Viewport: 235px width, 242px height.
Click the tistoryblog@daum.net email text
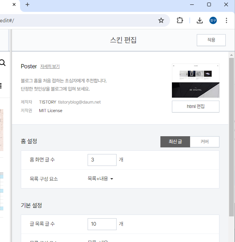[79, 102]
